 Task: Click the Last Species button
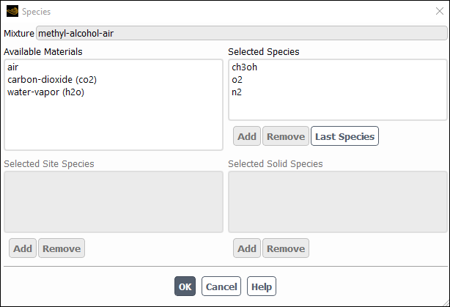pos(344,136)
